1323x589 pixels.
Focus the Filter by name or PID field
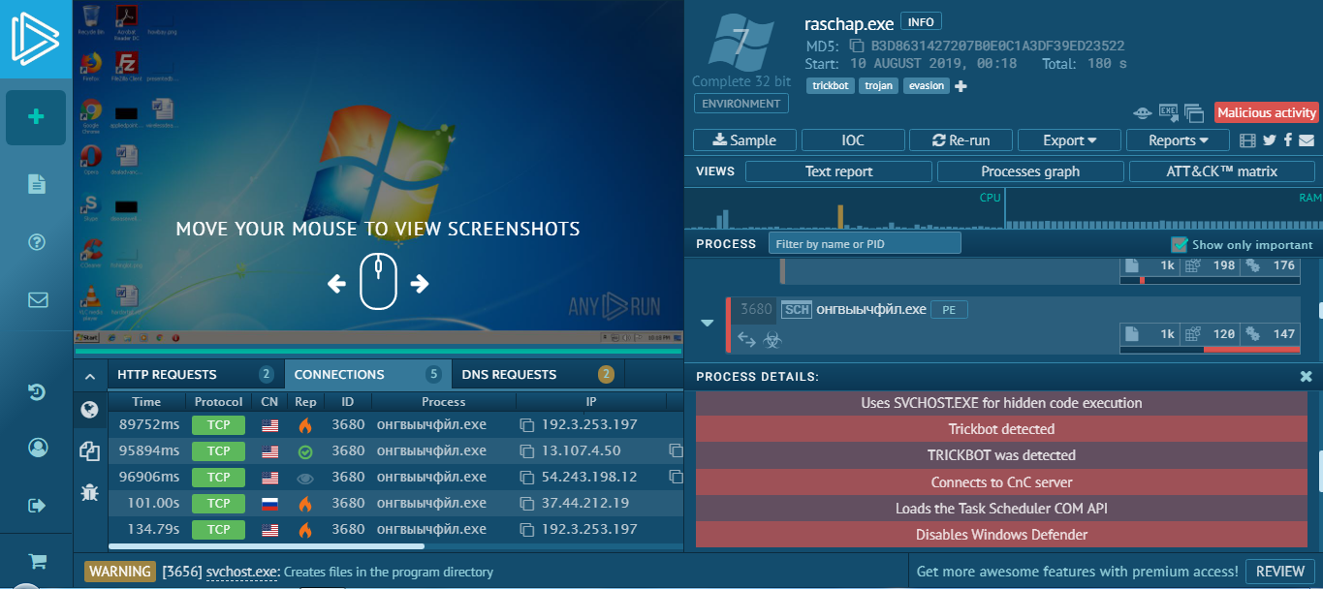click(x=865, y=244)
